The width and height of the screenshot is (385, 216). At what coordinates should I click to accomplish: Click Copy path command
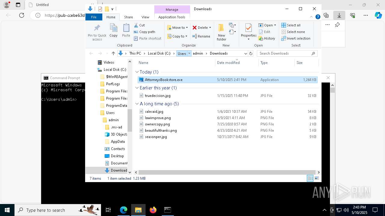[x=144, y=32]
